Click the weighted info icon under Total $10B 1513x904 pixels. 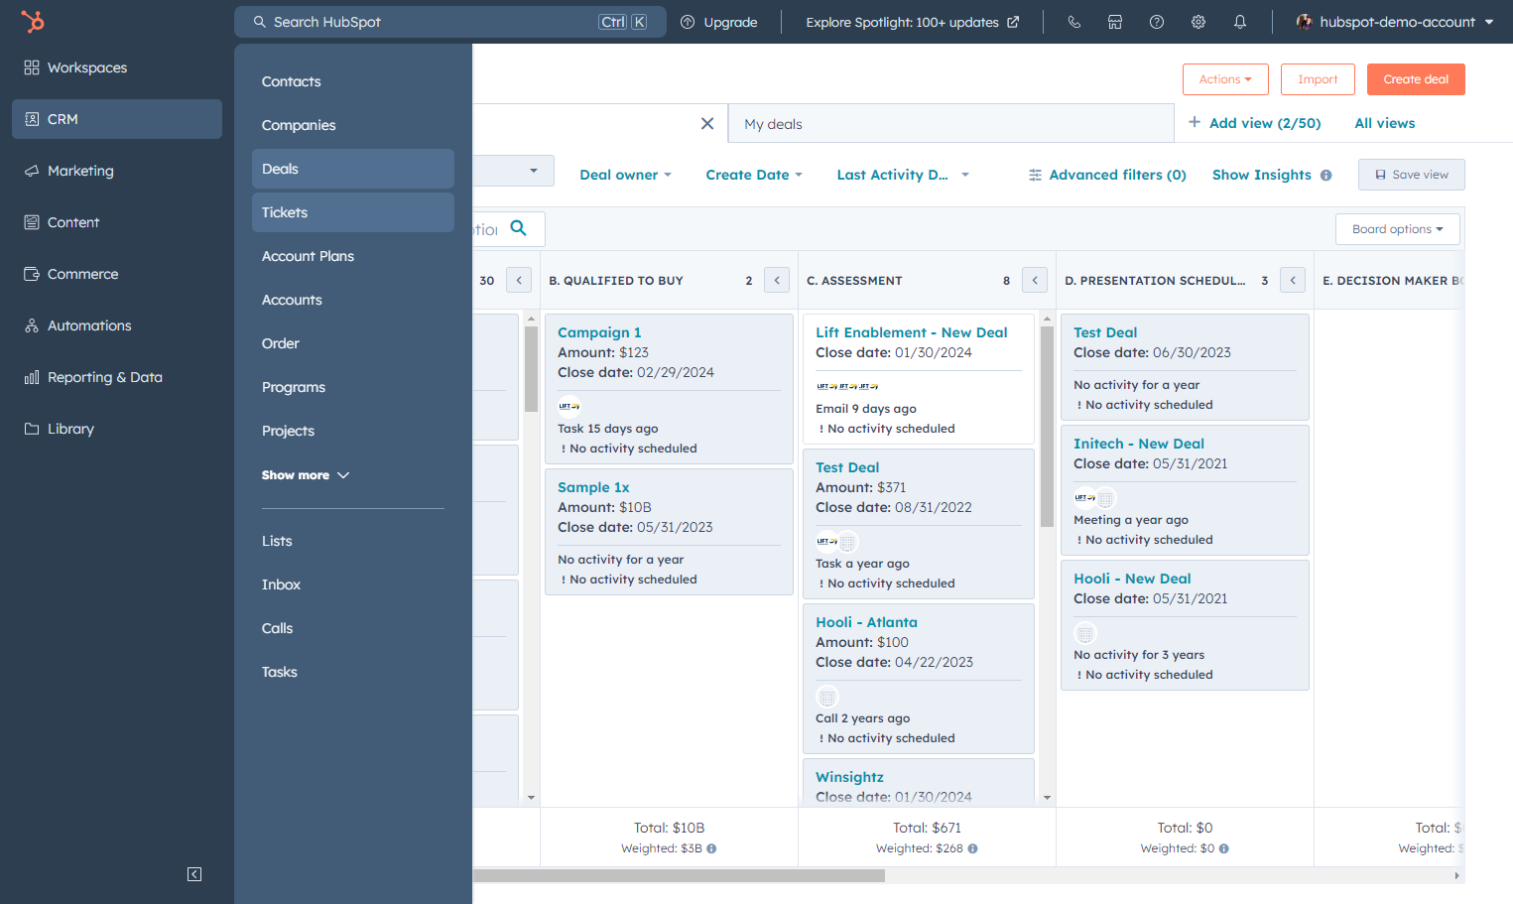(711, 848)
